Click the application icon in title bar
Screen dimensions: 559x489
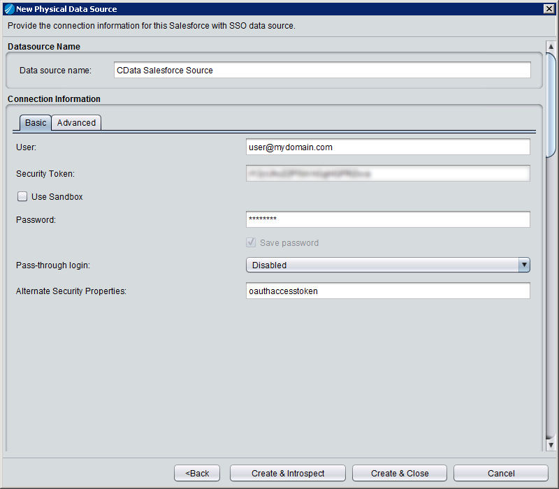pyautogui.click(x=9, y=9)
